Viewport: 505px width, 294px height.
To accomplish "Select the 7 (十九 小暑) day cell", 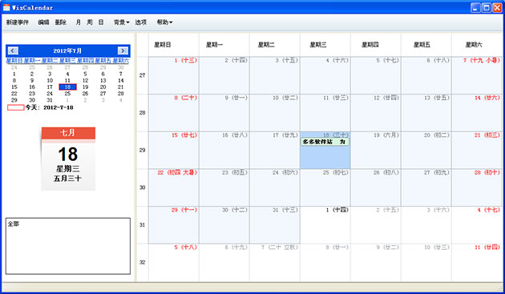I will coord(477,75).
